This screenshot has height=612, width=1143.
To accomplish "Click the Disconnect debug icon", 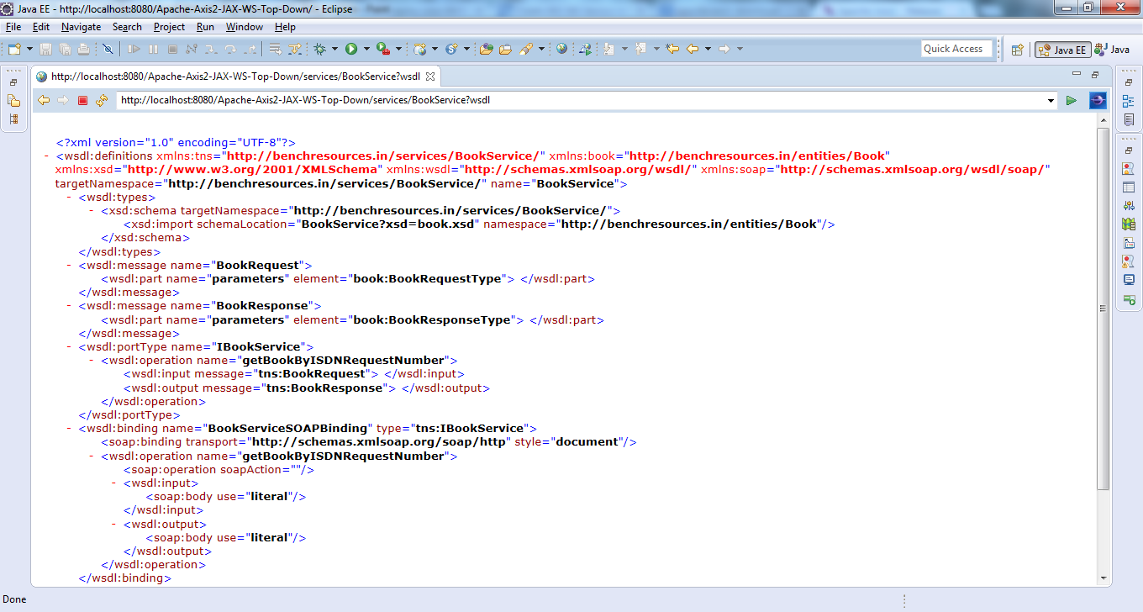I will coord(192,49).
